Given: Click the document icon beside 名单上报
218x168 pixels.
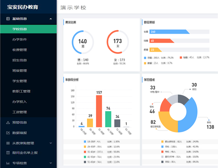Looking at the screenshot, I should pos(8,153).
